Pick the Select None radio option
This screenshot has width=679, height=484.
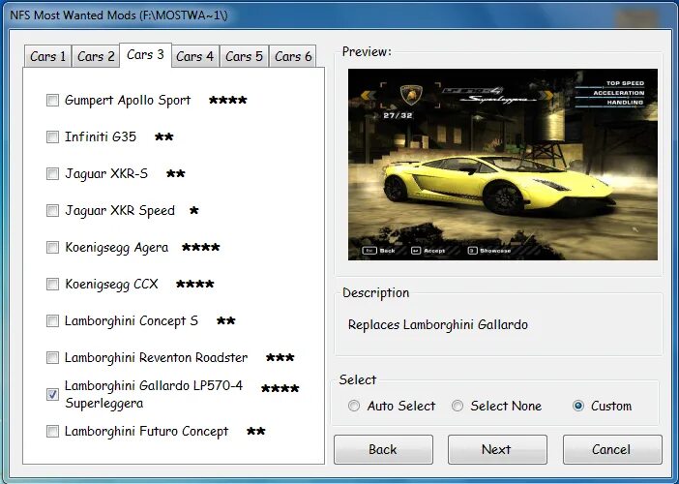458,406
